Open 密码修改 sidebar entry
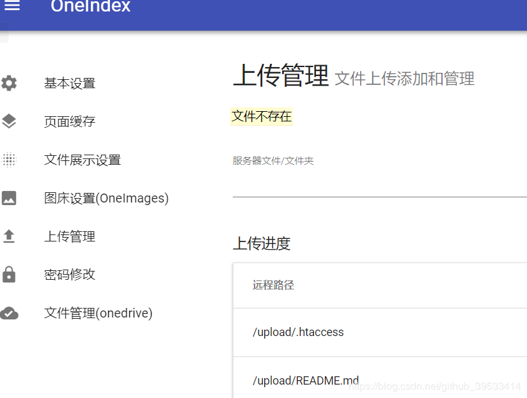 pyautogui.click(x=70, y=275)
